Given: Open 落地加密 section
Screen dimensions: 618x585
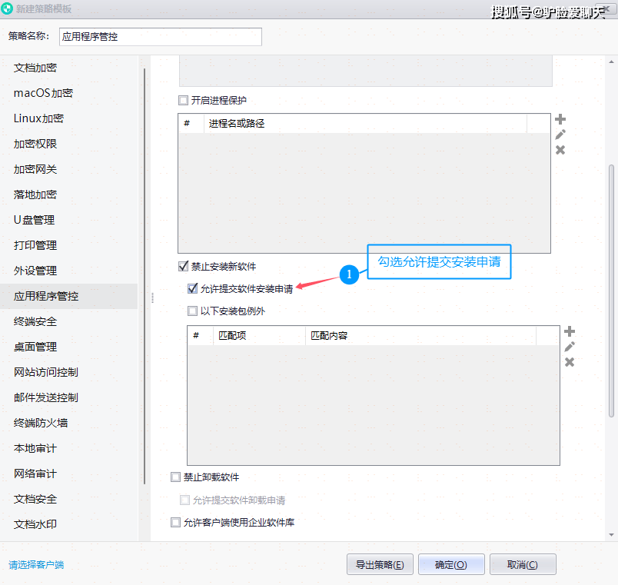Looking at the screenshot, I should point(69,194).
